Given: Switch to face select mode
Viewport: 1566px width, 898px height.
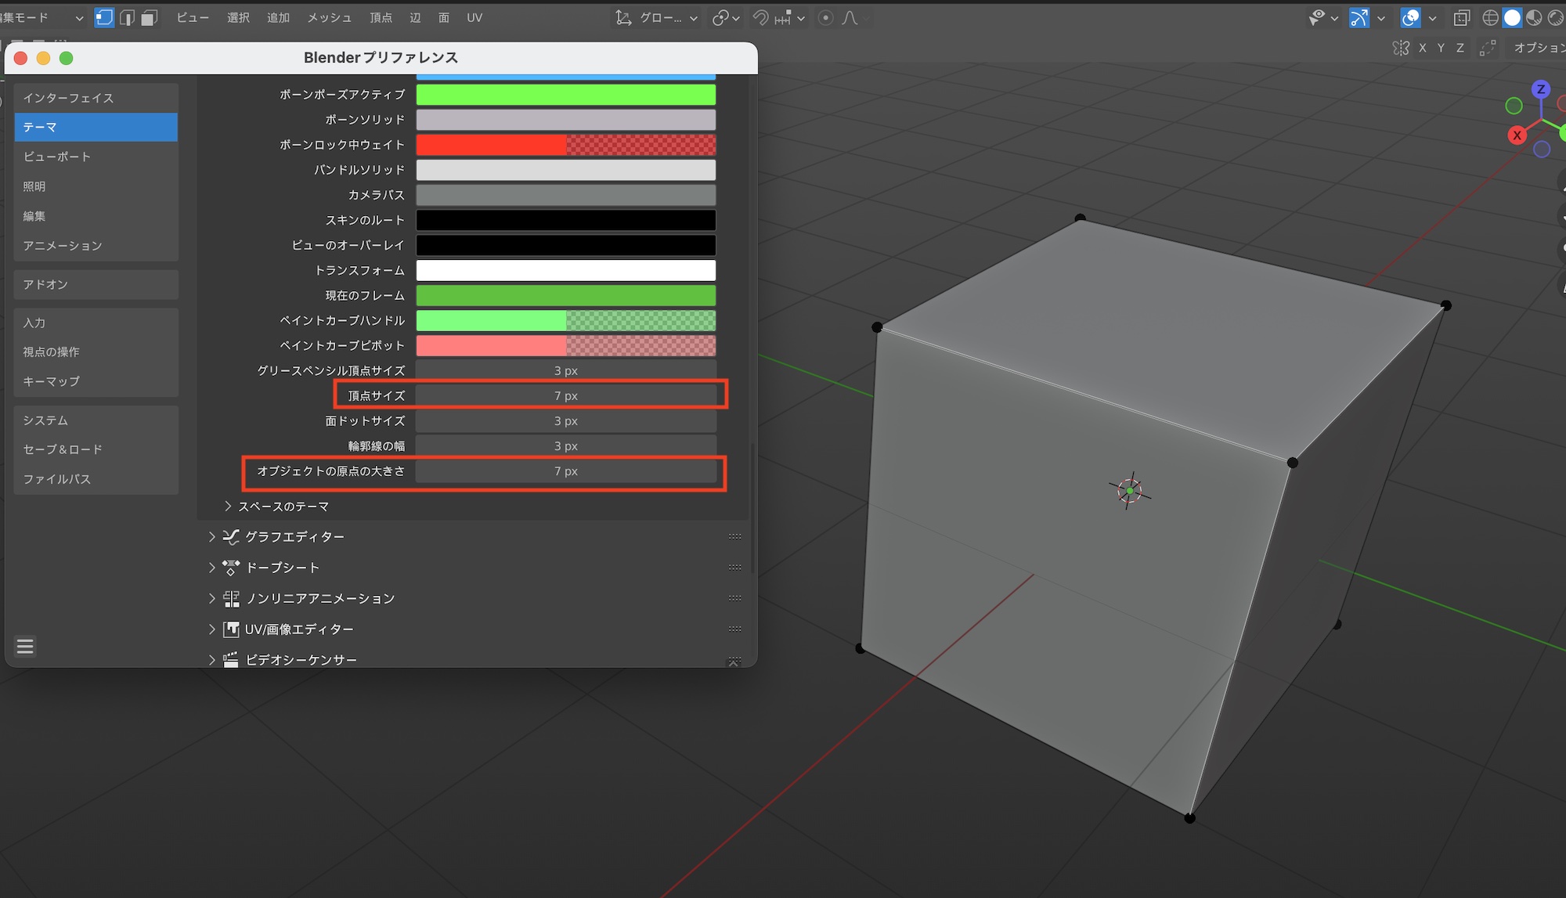Looking at the screenshot, I should click(149, 17).
